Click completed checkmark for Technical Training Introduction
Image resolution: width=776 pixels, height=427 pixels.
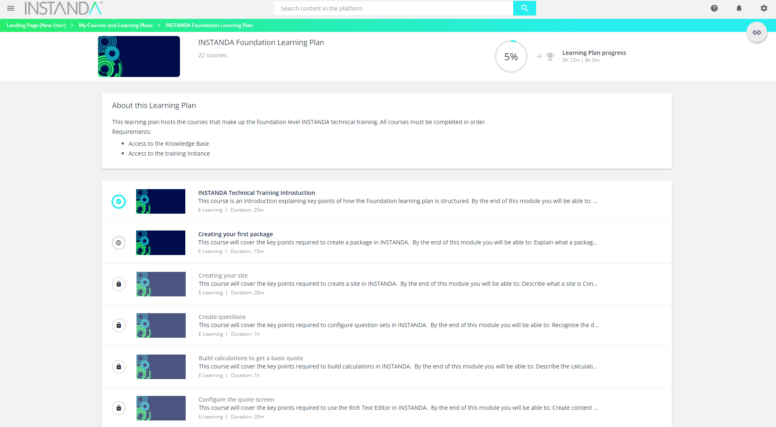[x=119, y=201]
